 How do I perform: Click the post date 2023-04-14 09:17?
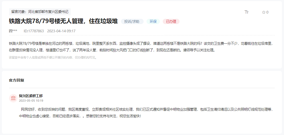[61, 31]
